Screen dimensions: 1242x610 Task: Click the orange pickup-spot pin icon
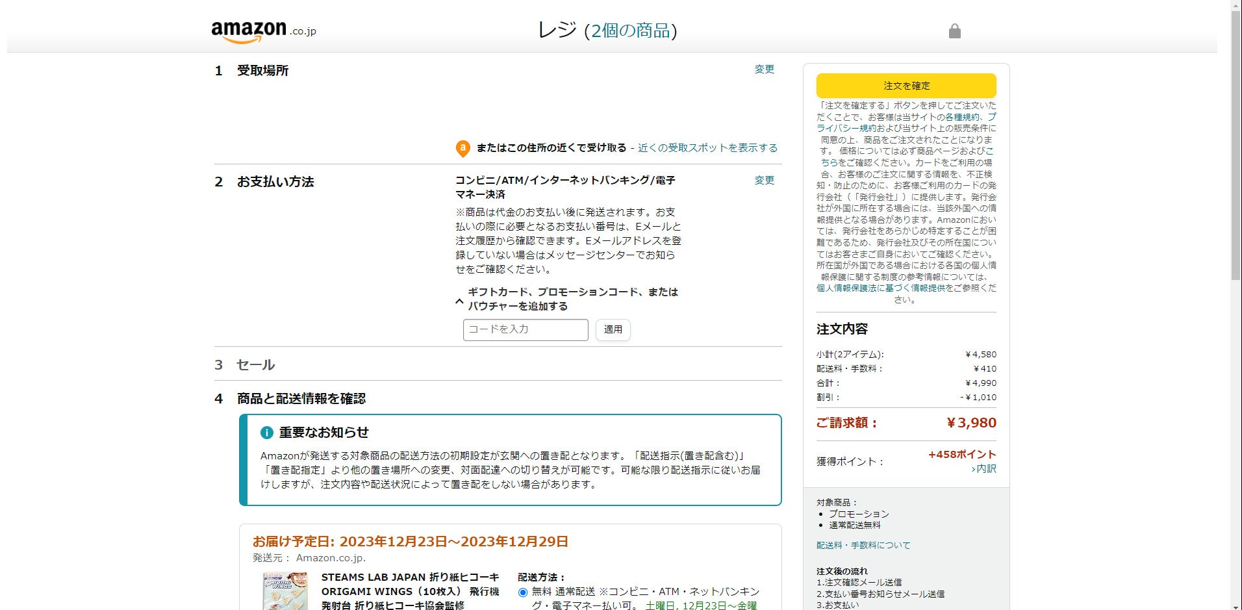click(x=463, y=149)
